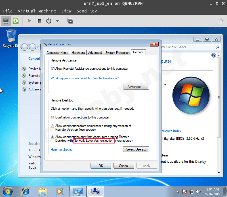Open the Recycle Bin desktop icon
Viewport: 227px width, 197px height.
tap(11, 39)
